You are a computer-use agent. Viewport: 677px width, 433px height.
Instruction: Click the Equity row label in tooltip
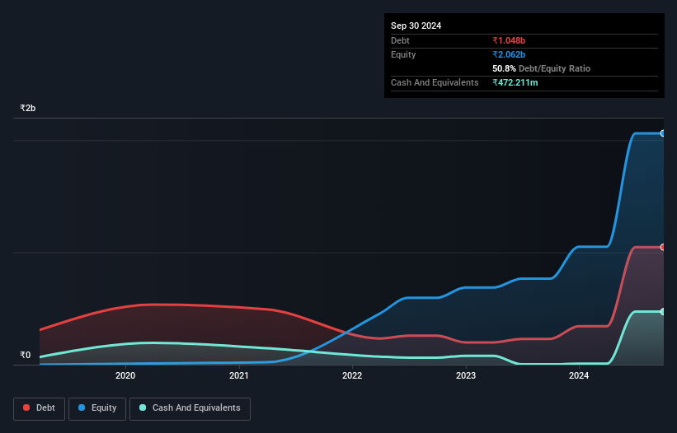[403, 54]
